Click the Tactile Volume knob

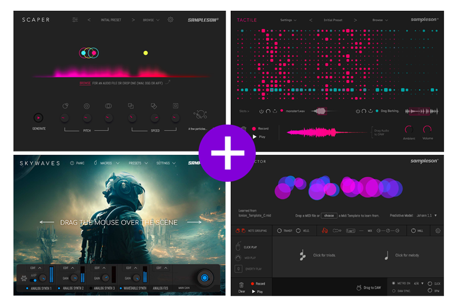[x=427, y=129]
